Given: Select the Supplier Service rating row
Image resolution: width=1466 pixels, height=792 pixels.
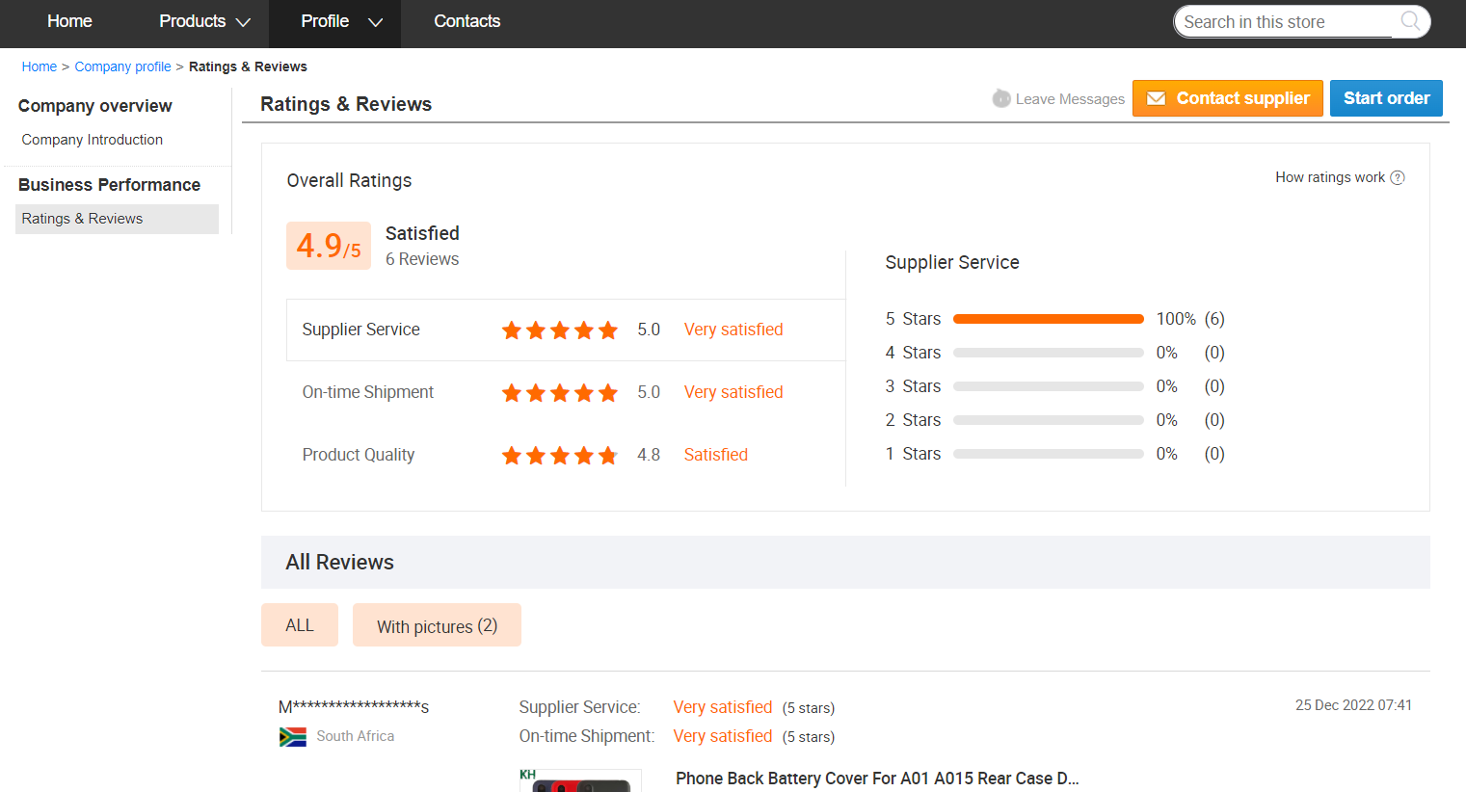Looking at the screenshot, I should point(566,330).
